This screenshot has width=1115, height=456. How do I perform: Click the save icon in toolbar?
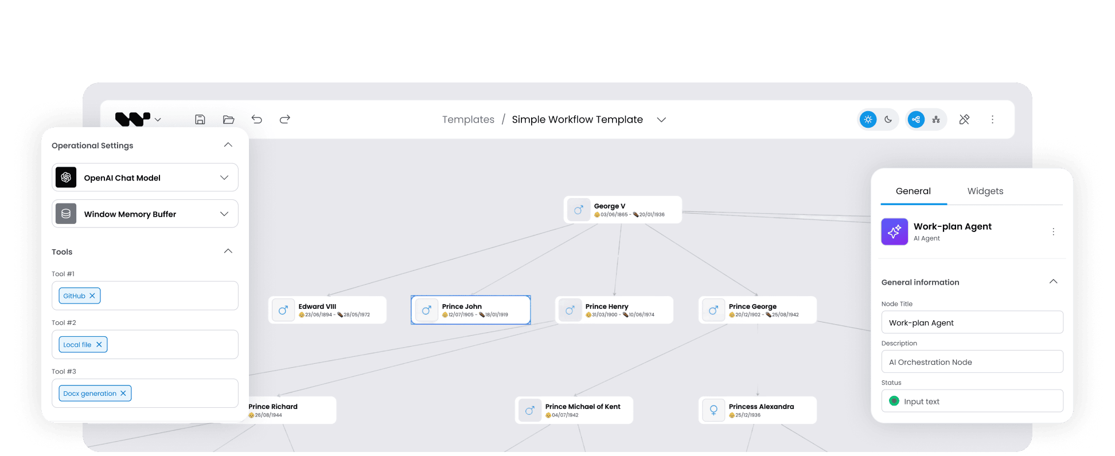(200, 119)
